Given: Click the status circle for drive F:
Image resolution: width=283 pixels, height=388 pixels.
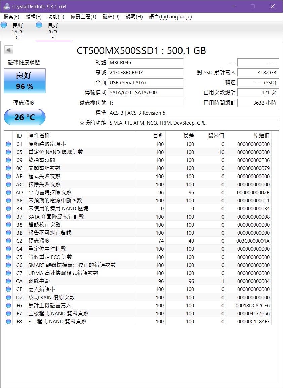Looking at the screenshot, I should pos(39,25).
